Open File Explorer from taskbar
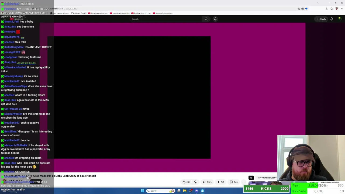 tap(185, 191)
